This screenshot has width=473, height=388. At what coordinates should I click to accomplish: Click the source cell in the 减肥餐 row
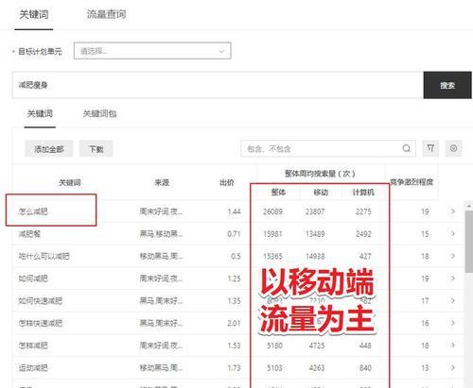point(161,234)
